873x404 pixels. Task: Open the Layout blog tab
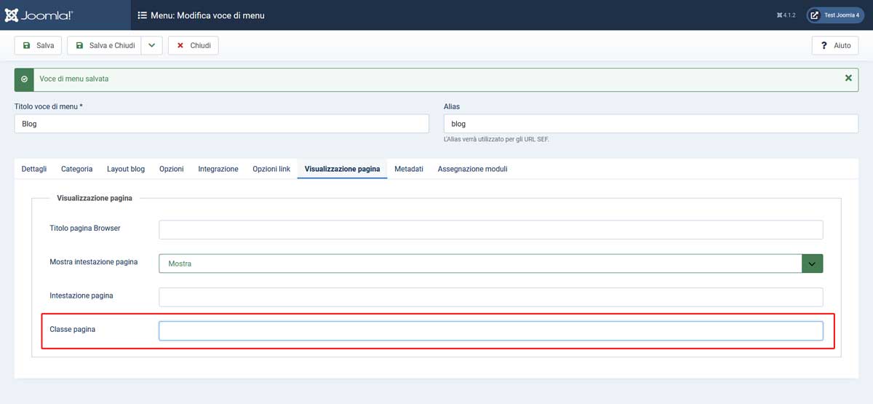(x=126, y=169)
